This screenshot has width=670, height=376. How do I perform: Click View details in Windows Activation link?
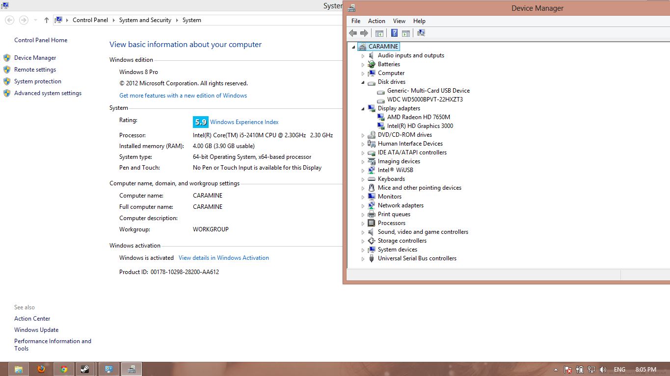pos(224,258)
